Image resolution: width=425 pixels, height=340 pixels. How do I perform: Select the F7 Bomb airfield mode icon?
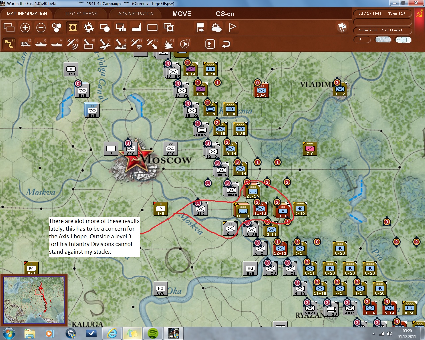coord(105,43)
